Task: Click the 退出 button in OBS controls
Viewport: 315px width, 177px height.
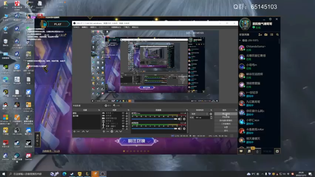Action: point(226,131)
